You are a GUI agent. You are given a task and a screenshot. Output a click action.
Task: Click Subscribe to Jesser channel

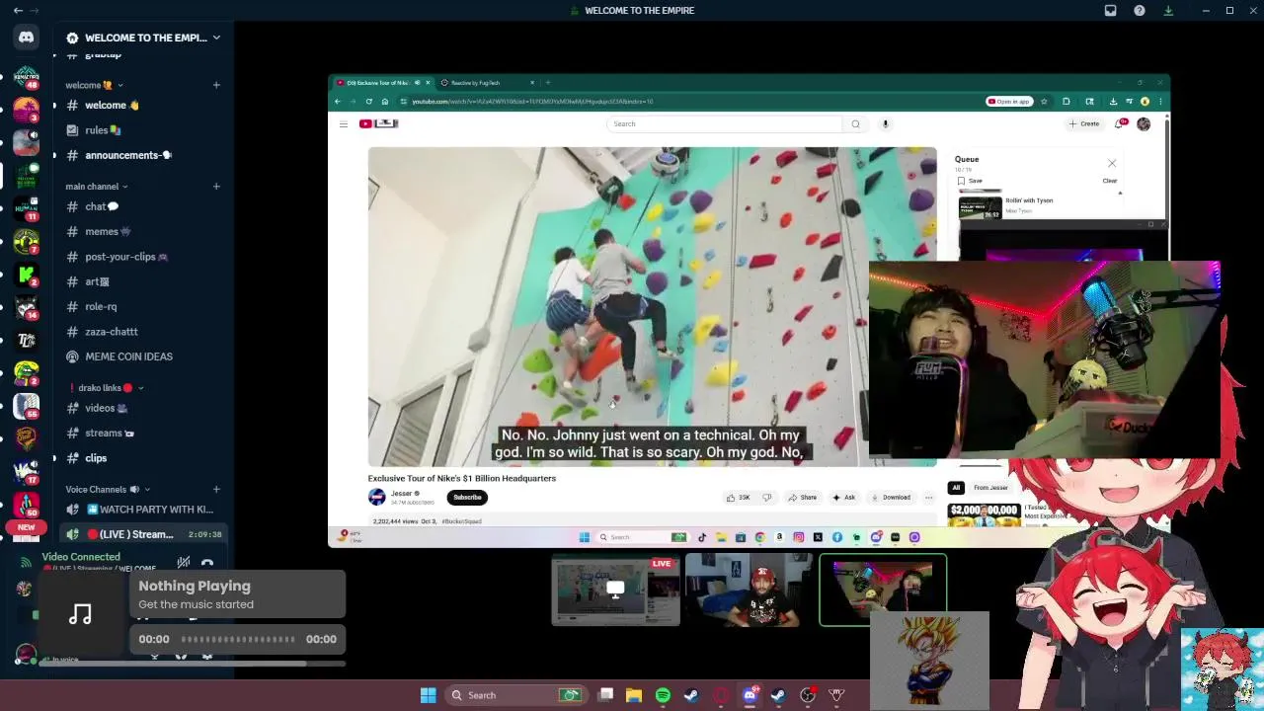click(x=467, y=498)
